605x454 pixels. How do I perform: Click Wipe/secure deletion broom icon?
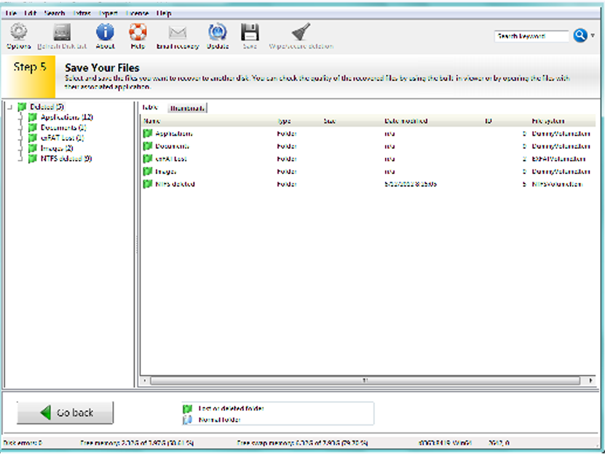pyautogui.click(x=301, y=33)
